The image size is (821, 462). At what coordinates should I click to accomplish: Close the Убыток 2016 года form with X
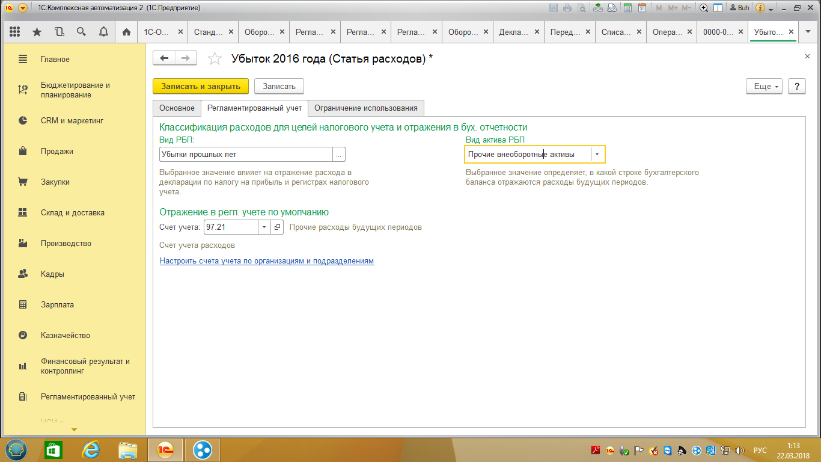(x=807, y=56)
